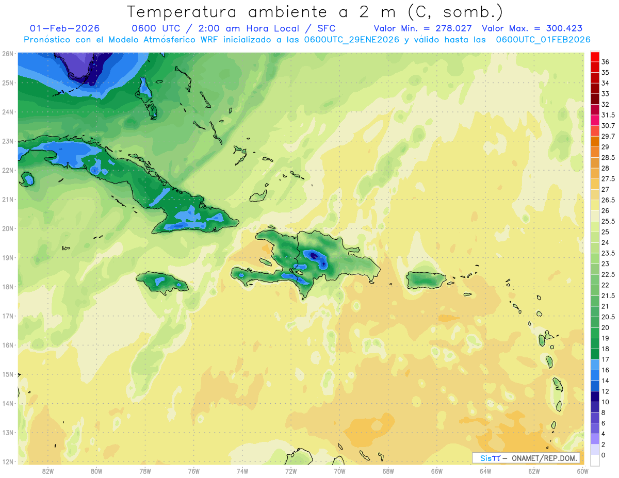Click the legend value 35

pyautogui.click(x=605, y=73)
